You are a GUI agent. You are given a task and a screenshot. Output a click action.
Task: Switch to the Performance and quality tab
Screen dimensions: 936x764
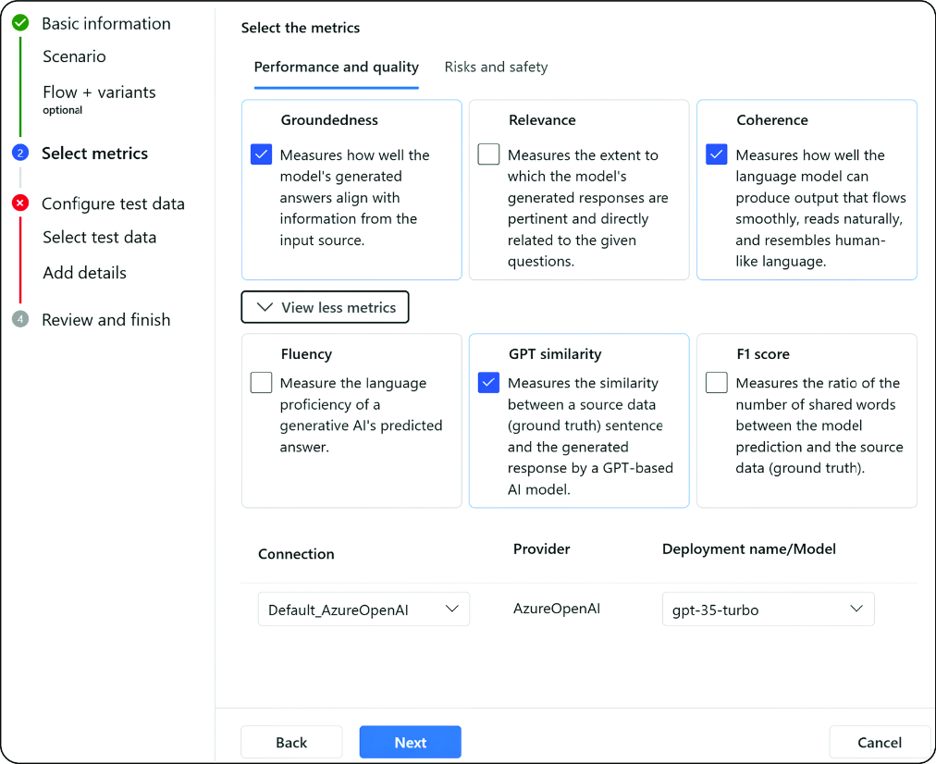point(336,67)
